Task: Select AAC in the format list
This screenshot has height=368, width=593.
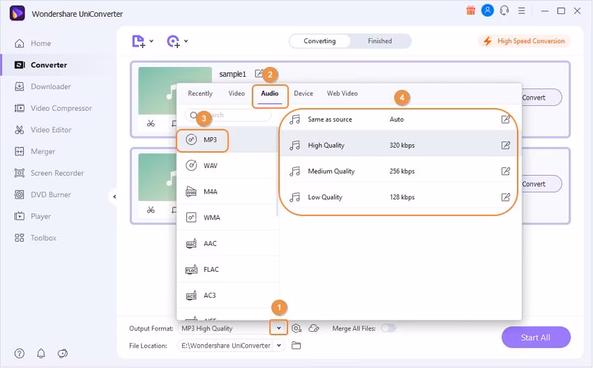Action: coord(227,243)
